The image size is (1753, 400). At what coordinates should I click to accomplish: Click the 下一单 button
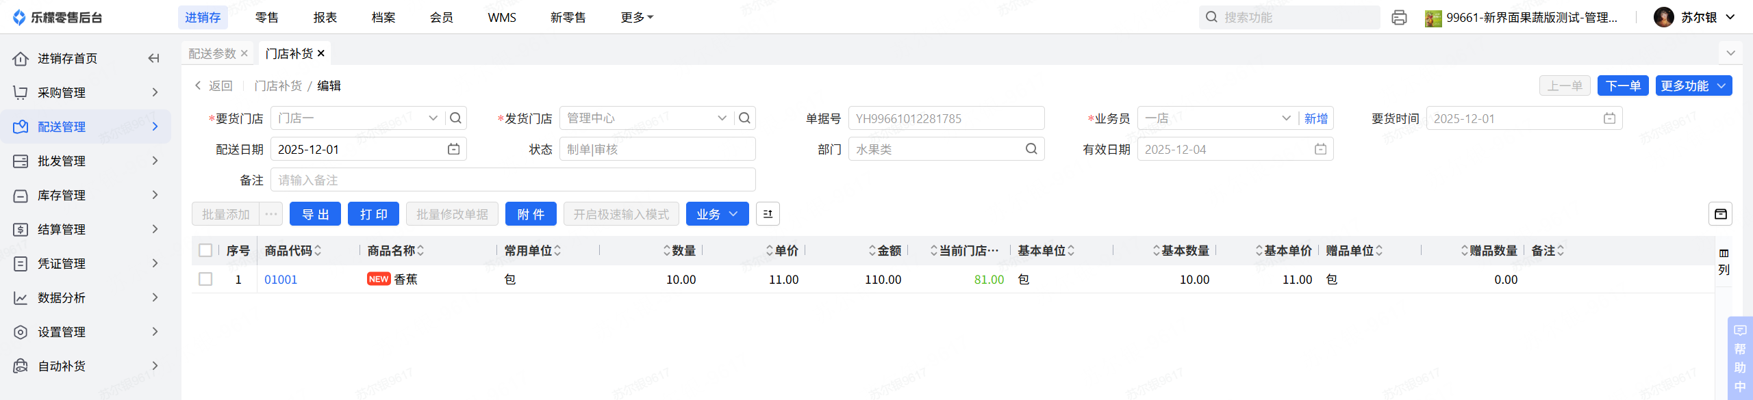[x=1623, y=85]
